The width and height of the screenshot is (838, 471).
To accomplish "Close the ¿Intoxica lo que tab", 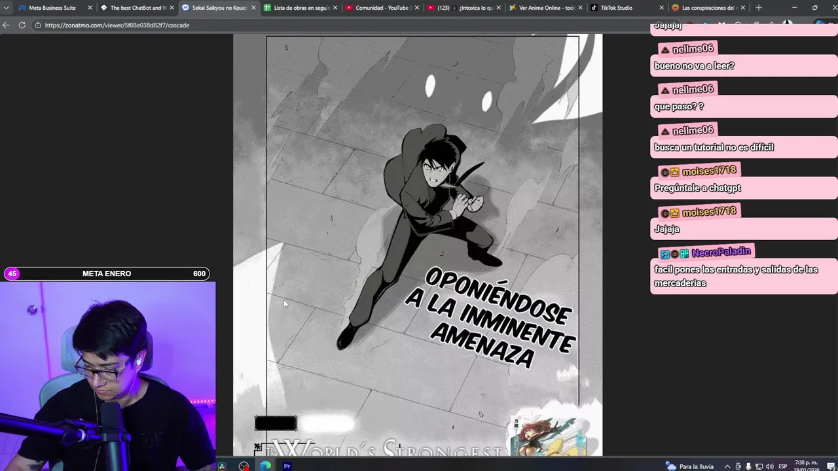I will 498,8.
